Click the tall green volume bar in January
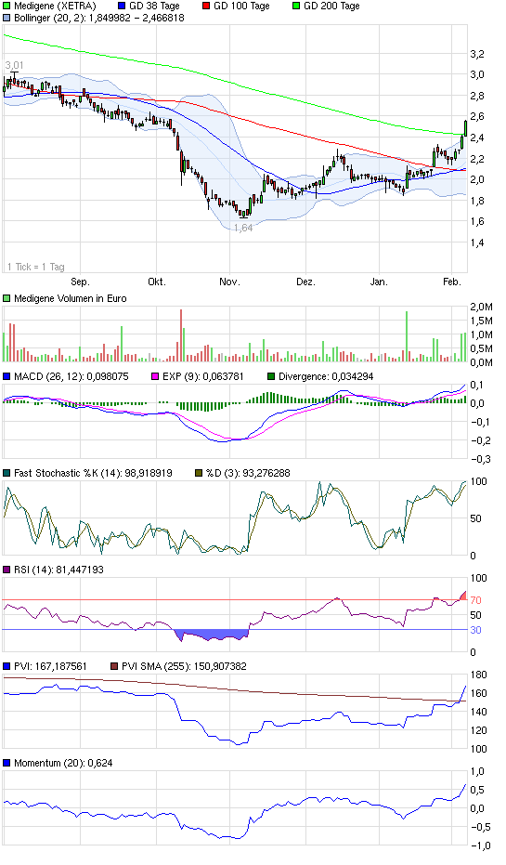Viewport: 506px width, 865px height. [x=407, y=336]
